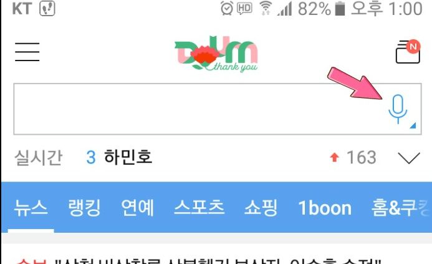Tap the step counter notification icon
This screenshot has width=432, height=264.
pos(47,8)
